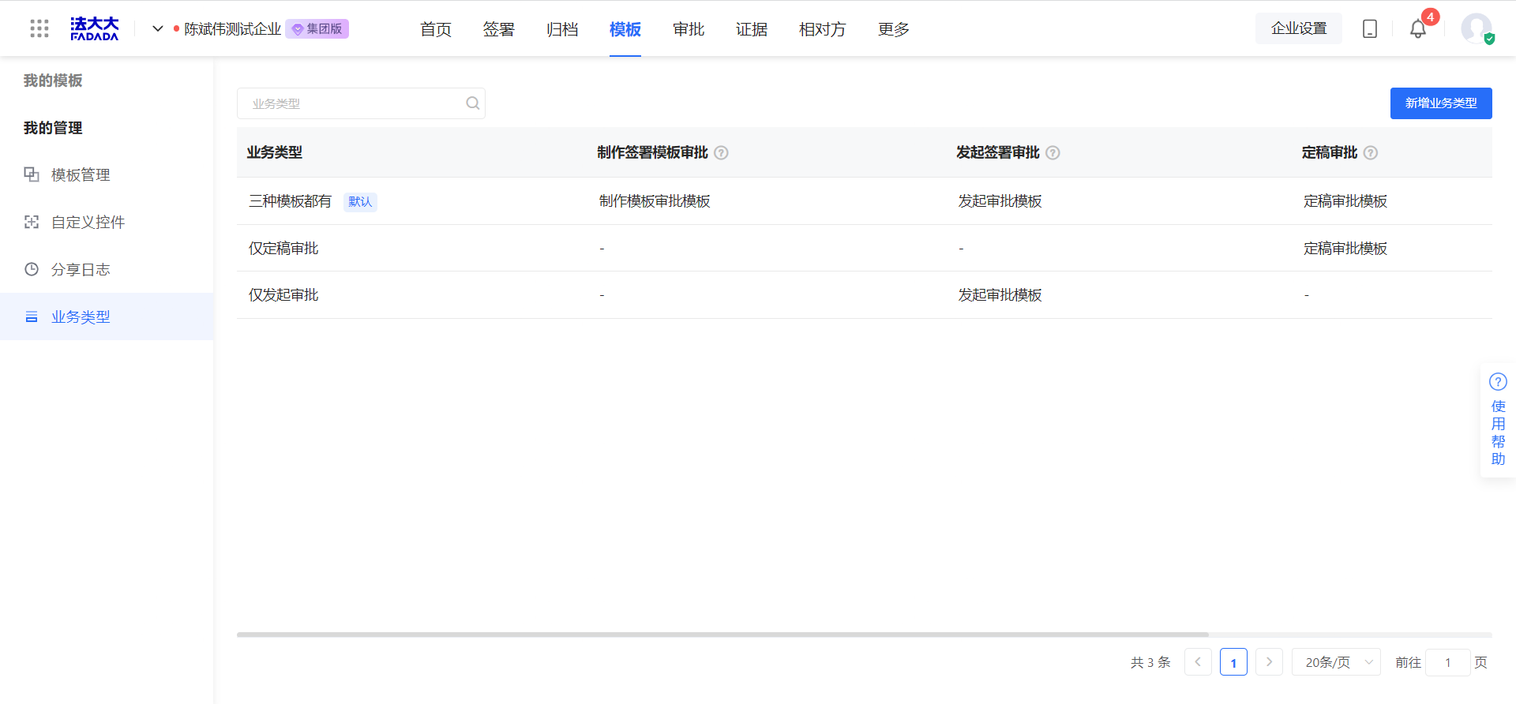Go to the previous page arrow

click(1198, 662)
